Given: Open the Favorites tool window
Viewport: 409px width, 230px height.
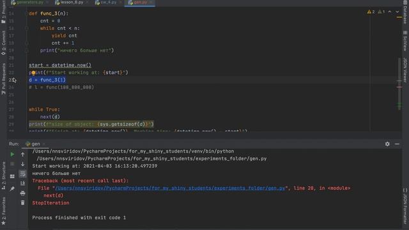Looking at the screenshot, I should (x=3, y=211).
